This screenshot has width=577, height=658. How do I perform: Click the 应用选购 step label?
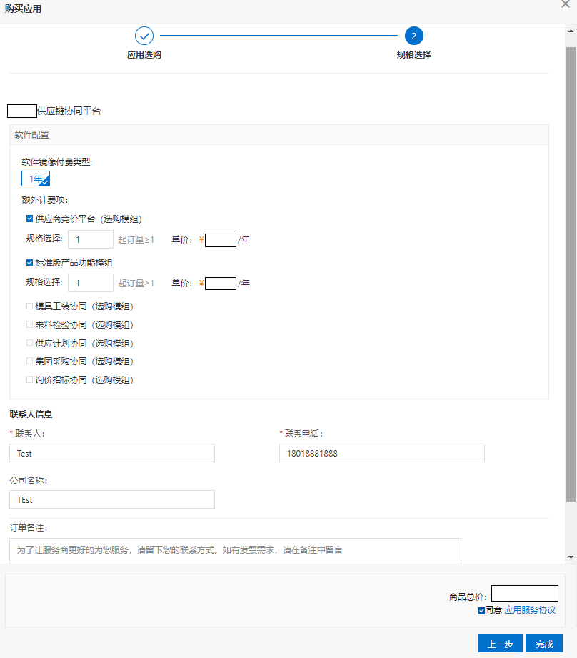point(144,55)
